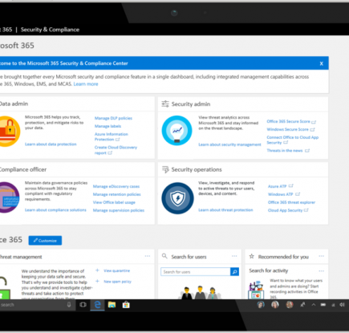Click Security & Compliance header title

point(50,30)
